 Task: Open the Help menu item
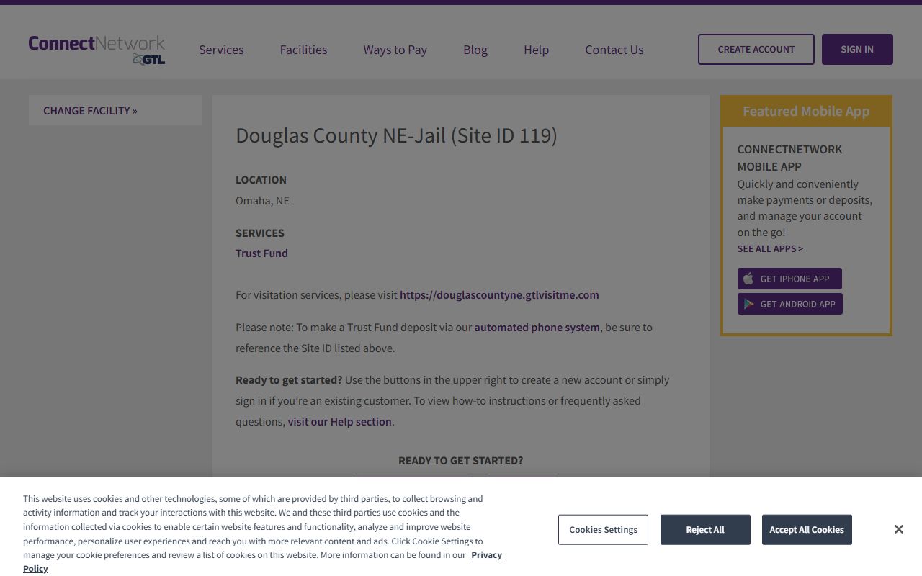(x=536, y=50)
